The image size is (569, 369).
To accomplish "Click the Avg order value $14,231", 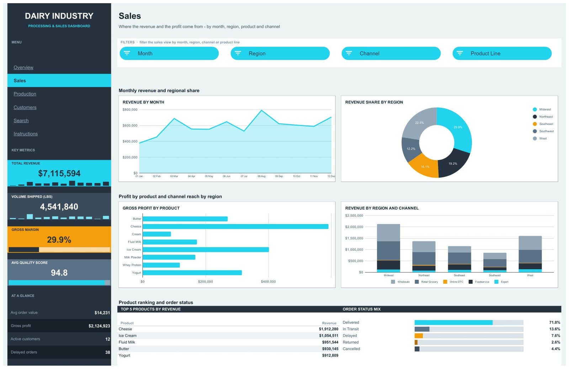I will pyautogui.click(x=102, y=313).
